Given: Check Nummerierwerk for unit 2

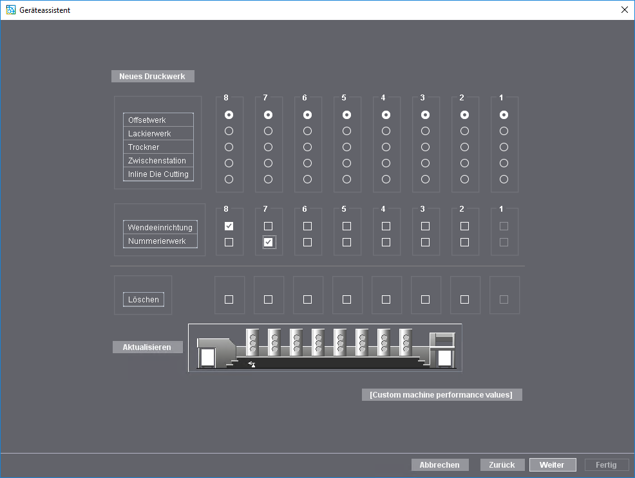Looking at the screenshot, I should (464, 243).
